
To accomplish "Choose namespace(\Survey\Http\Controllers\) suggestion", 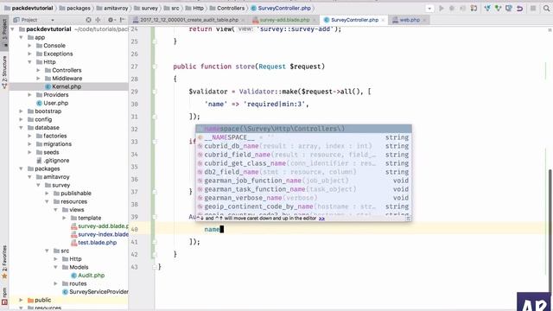I will [x=303, y=129].
